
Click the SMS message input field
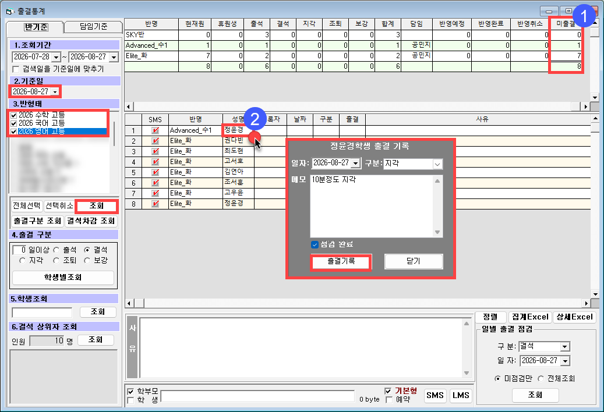tap(257, 396)
